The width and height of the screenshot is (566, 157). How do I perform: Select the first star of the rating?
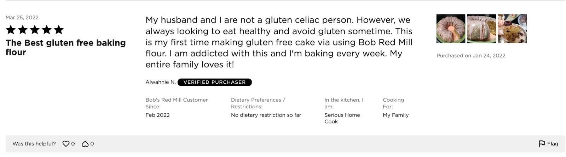11,30
